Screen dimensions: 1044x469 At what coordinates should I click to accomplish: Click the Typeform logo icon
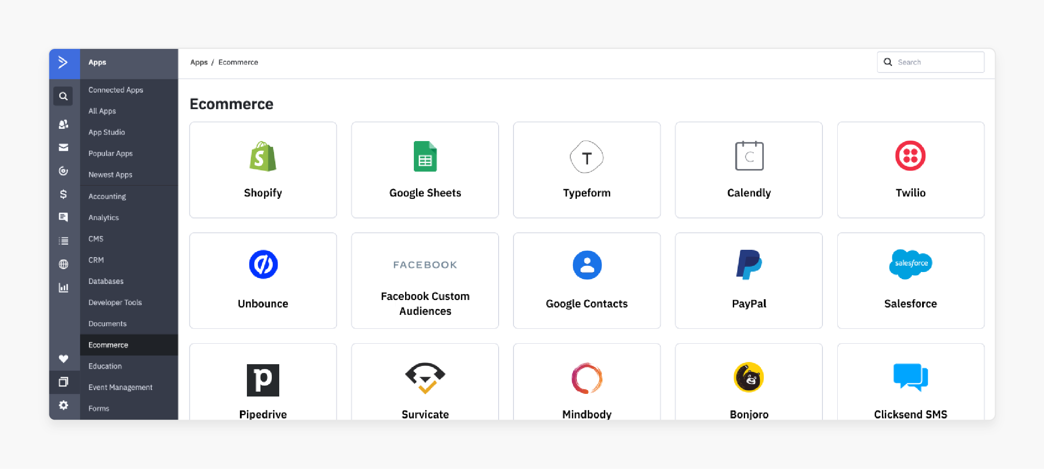coord(587,157)
